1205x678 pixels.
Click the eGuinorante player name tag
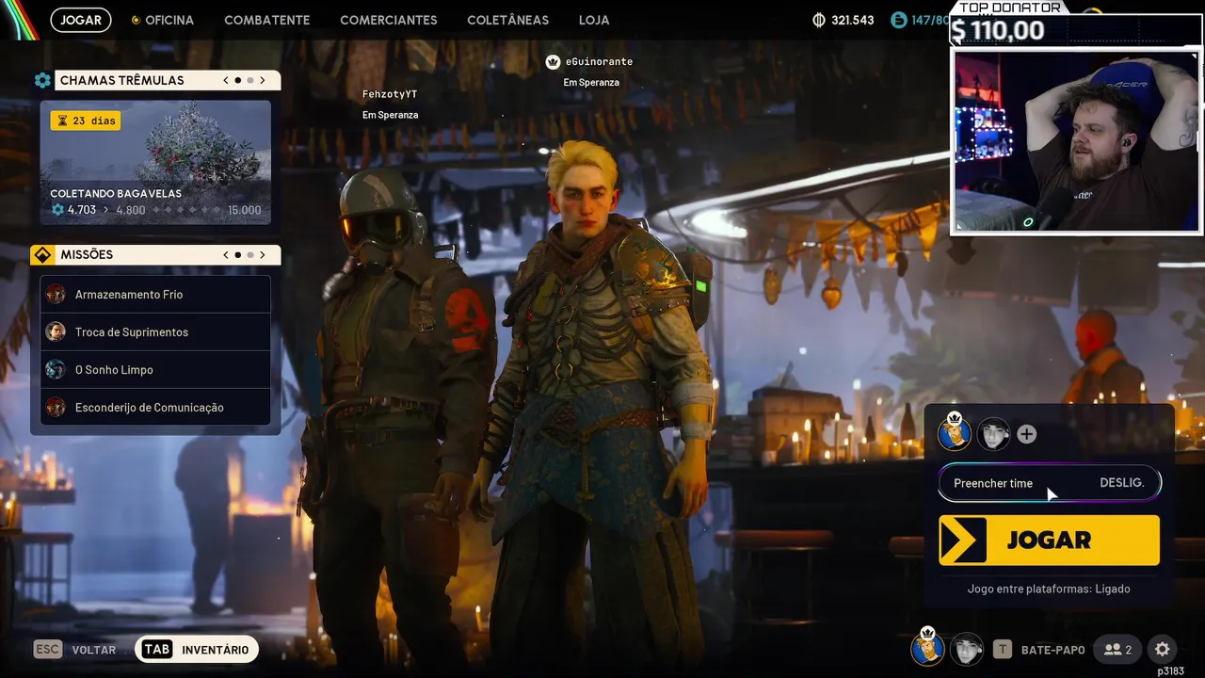tap(599, 61)
